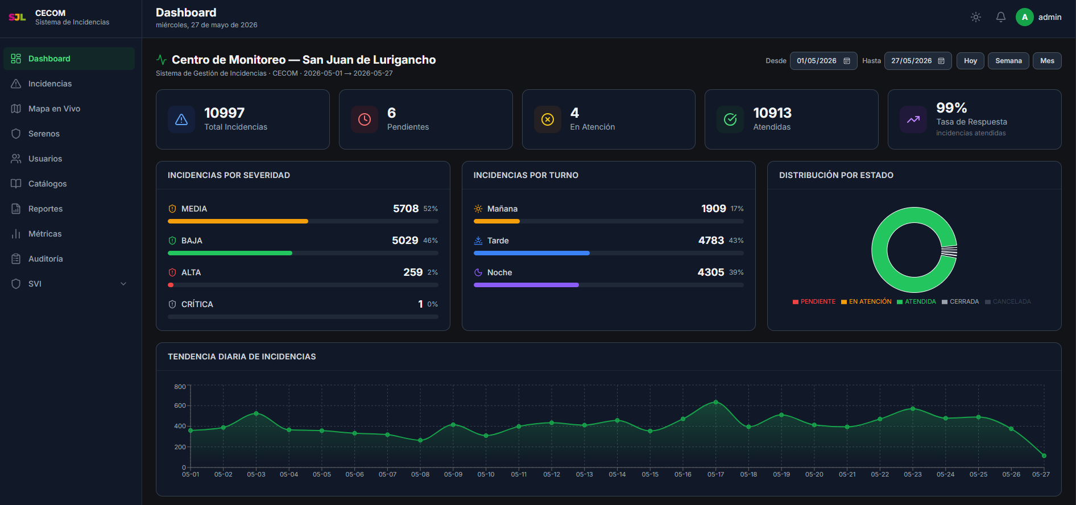Open the Métricas page

tap(69, 234)
